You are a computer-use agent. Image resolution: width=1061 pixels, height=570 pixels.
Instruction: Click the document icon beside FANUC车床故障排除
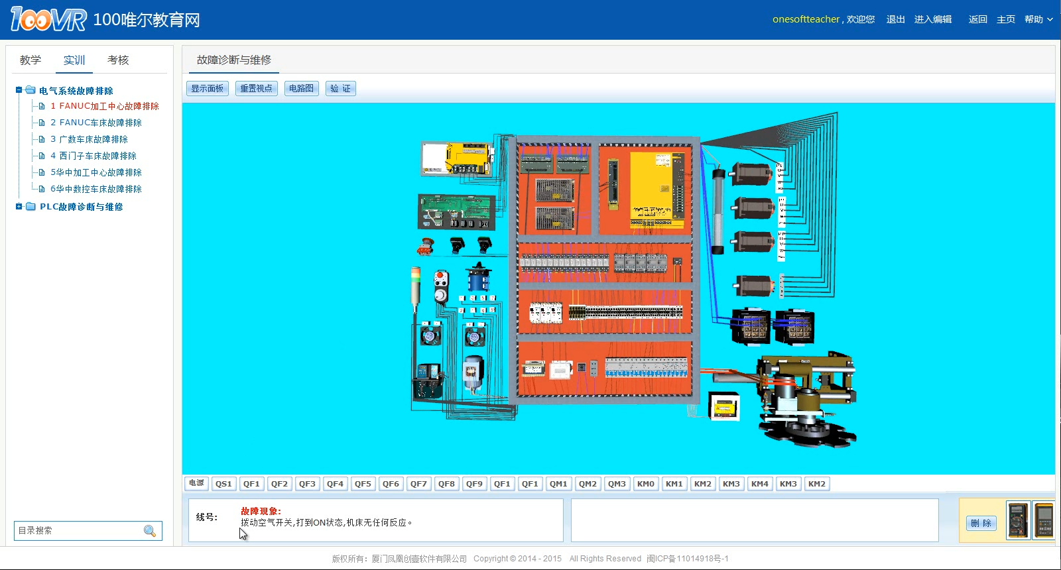[42, 123]
